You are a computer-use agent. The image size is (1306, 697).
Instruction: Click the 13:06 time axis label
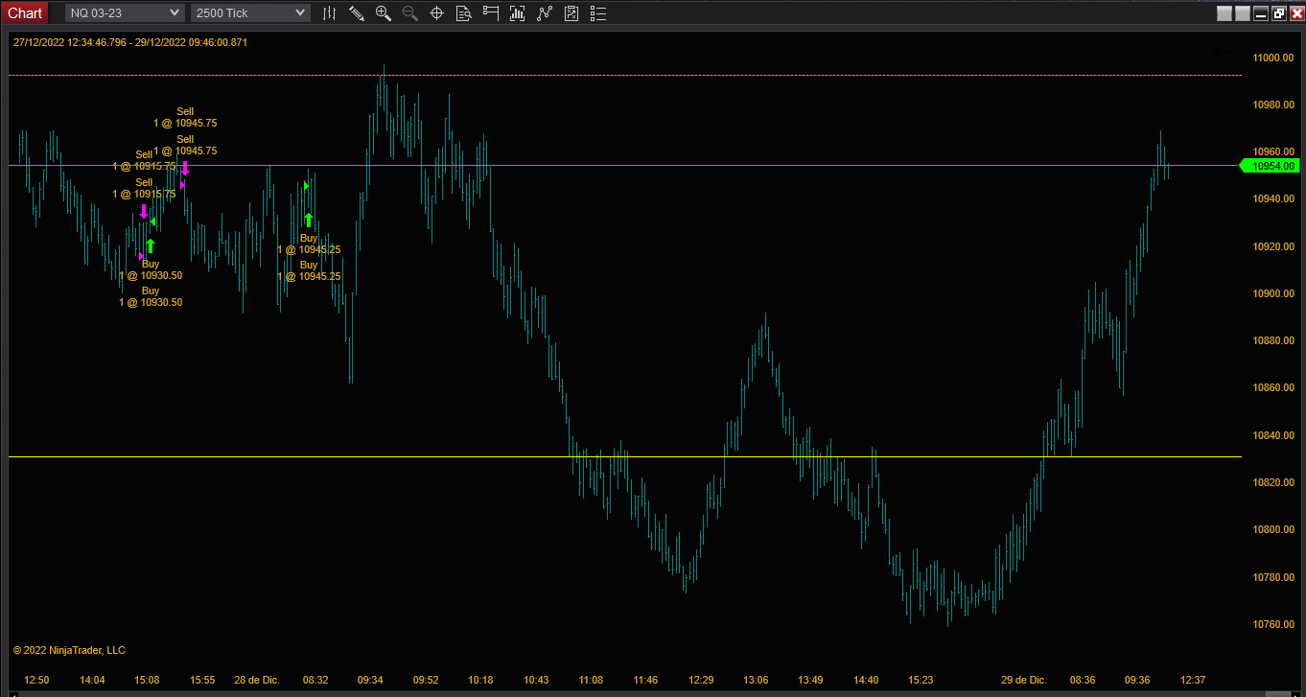756,680
